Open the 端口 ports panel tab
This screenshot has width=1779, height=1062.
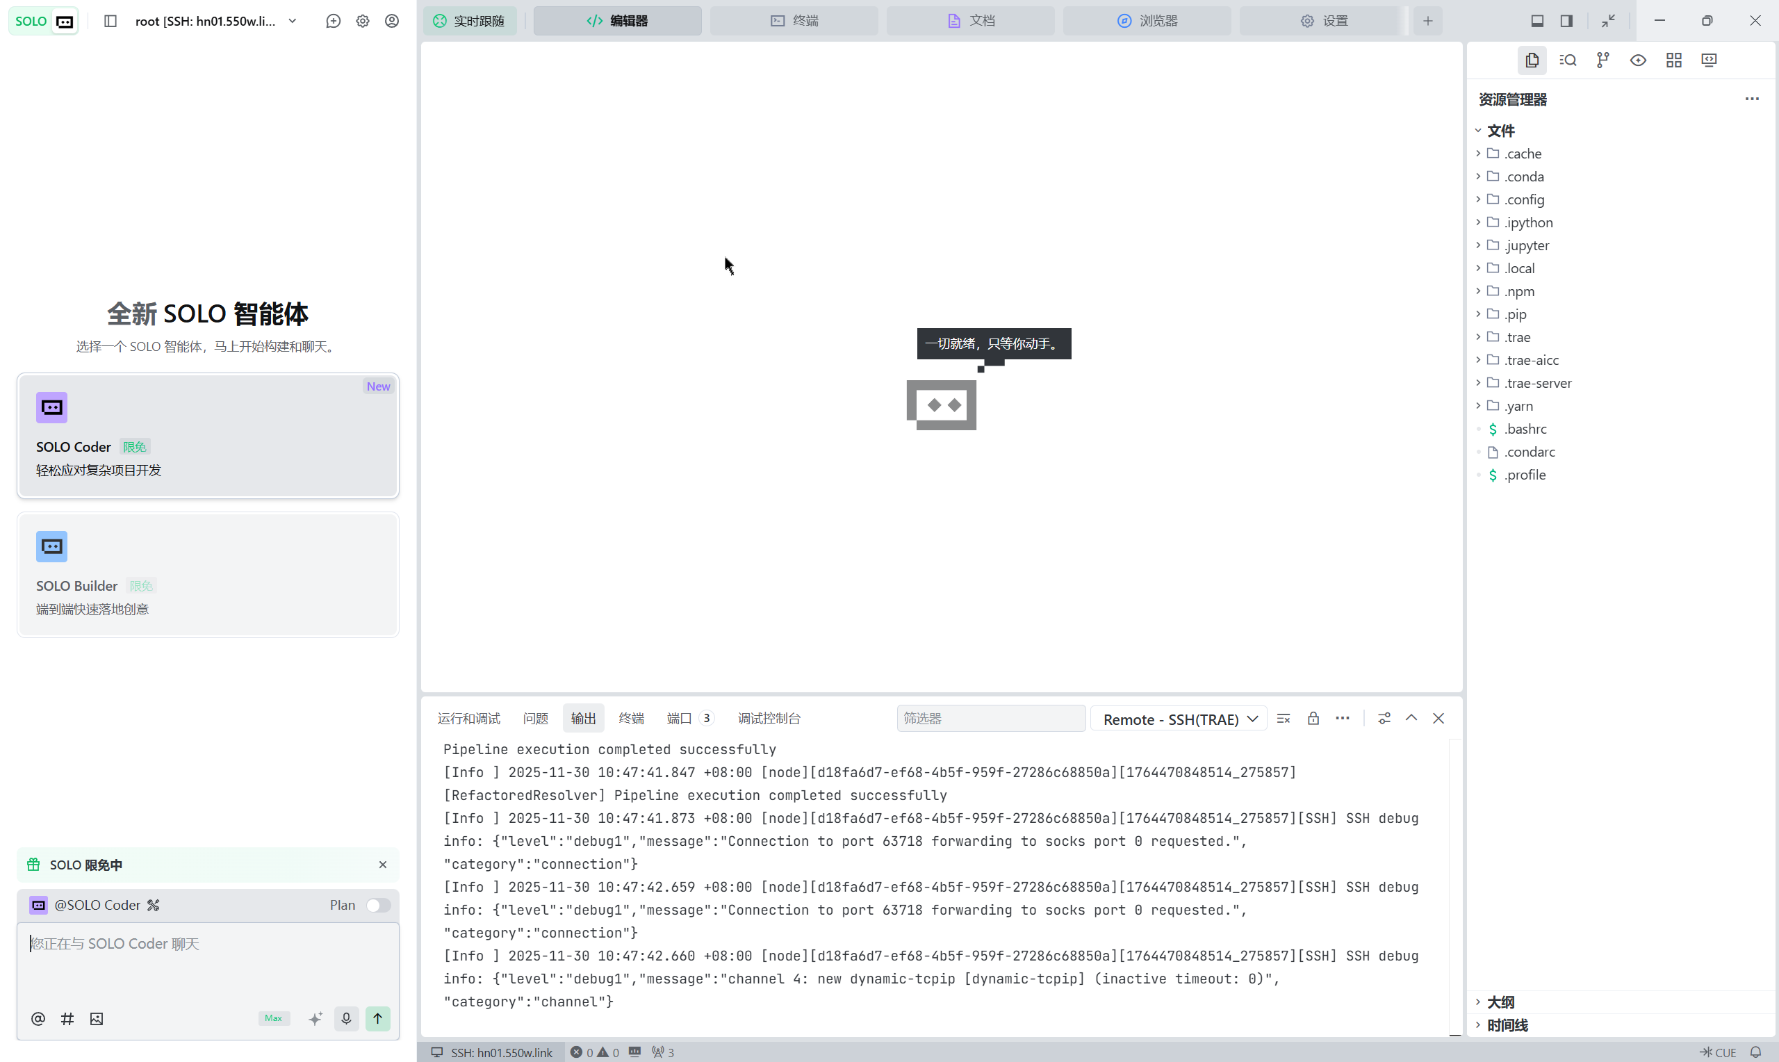[x=679, y=719]
